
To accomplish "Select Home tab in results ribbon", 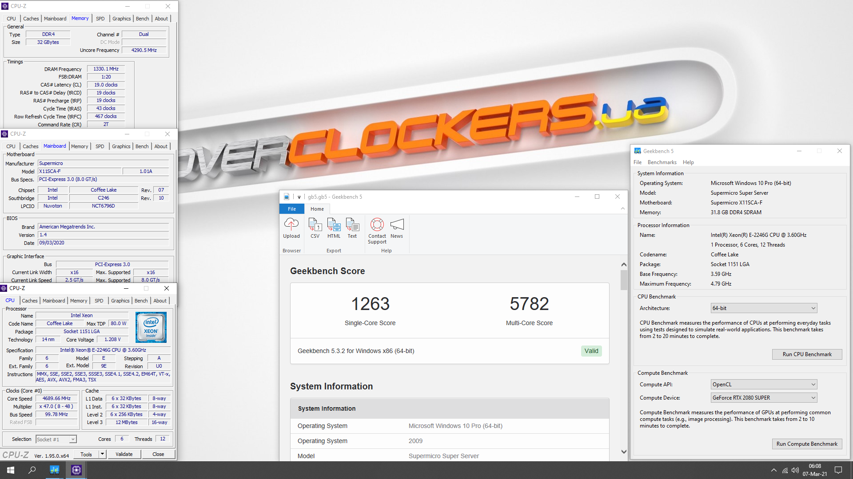I will coord(317,209).
